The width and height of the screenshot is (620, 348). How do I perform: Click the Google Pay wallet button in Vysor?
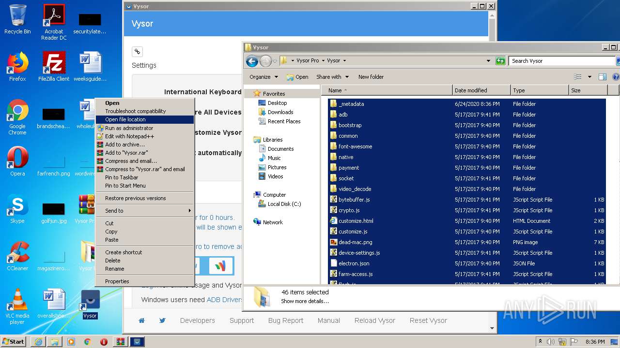click(221, 266)
